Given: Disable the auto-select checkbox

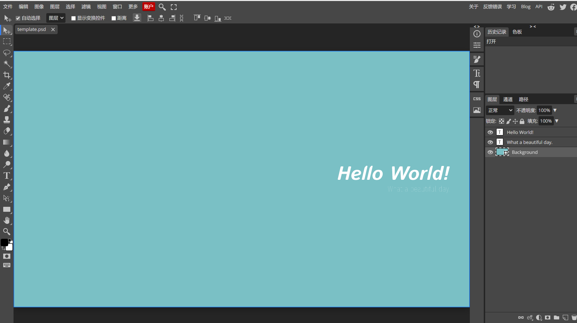Looking at the screenshot, I should coord(18,18).
